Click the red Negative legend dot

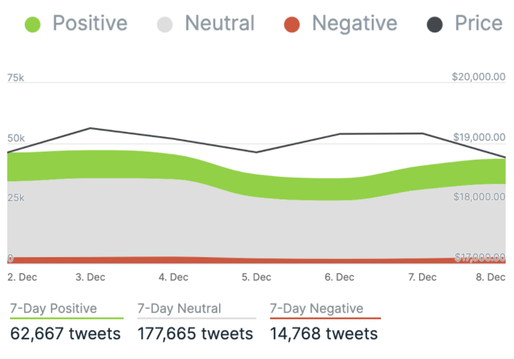(x=291, y=24)
